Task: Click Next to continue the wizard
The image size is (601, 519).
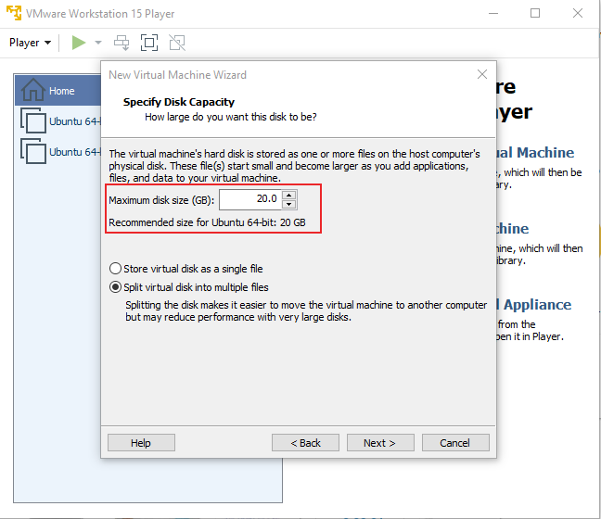Action: pyautogui.click(x=380, y=443)
